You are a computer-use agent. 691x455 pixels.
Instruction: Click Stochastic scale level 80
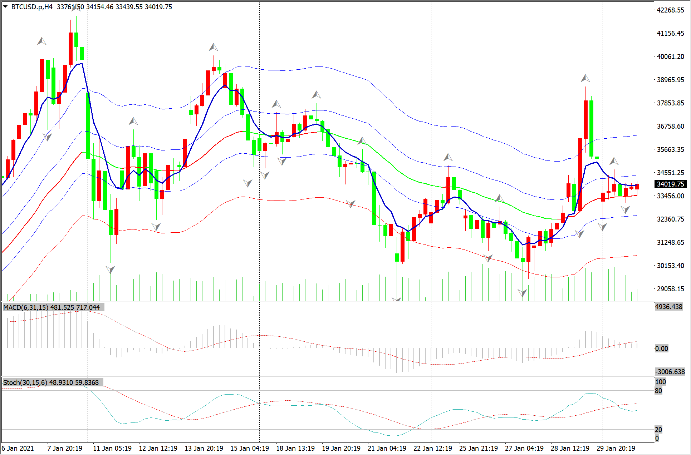point(658,391)
